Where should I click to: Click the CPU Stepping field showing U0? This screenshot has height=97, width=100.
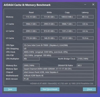point(58,48)
